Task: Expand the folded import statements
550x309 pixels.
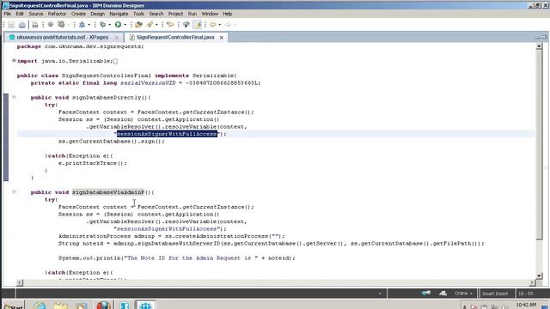Action: click(x=14, y=61)
